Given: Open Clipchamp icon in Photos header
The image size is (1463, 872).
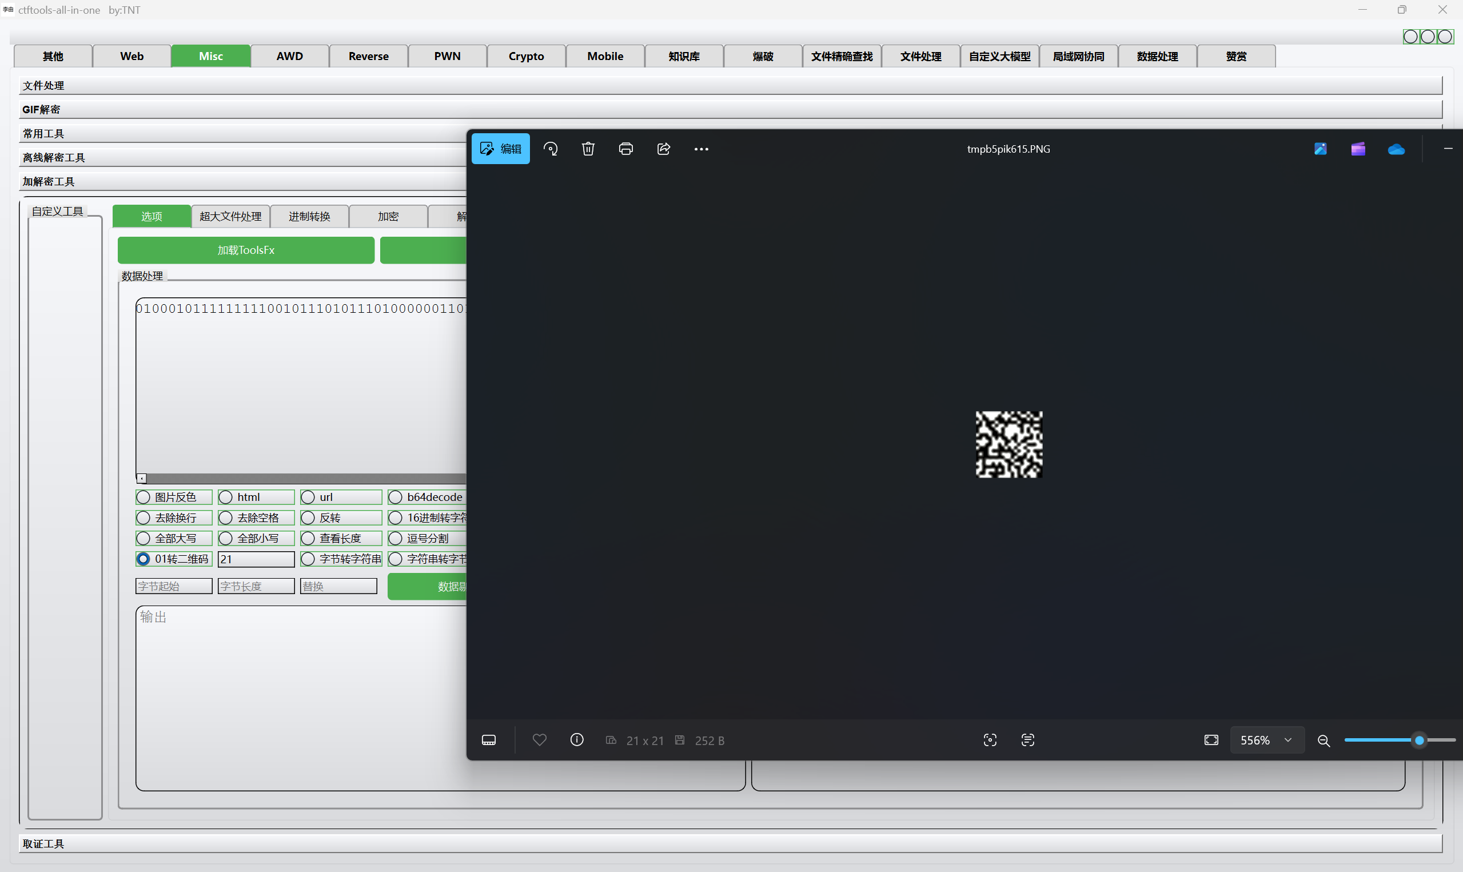Looking at the screenshot, I should pyautogui.click(x=1358, y=149).
